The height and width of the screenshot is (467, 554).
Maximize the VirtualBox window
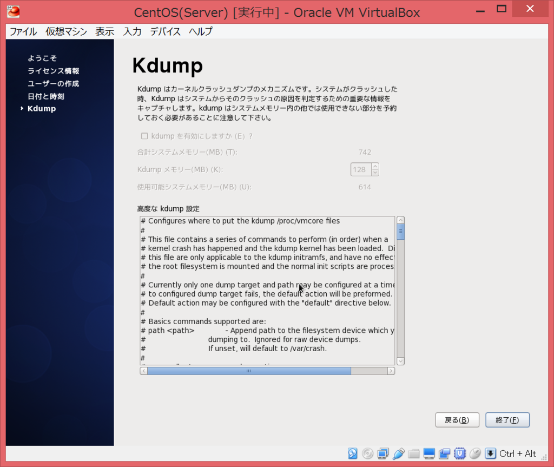(502, 9)
